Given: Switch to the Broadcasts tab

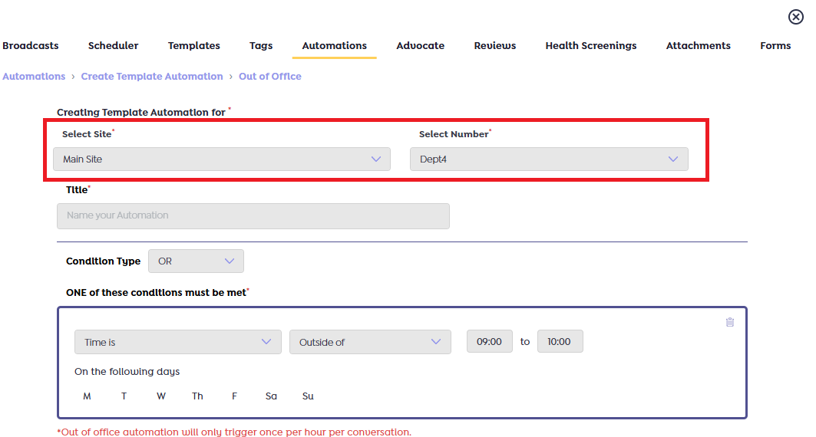Looking at the screenshot, I should [x=31, y=46].
